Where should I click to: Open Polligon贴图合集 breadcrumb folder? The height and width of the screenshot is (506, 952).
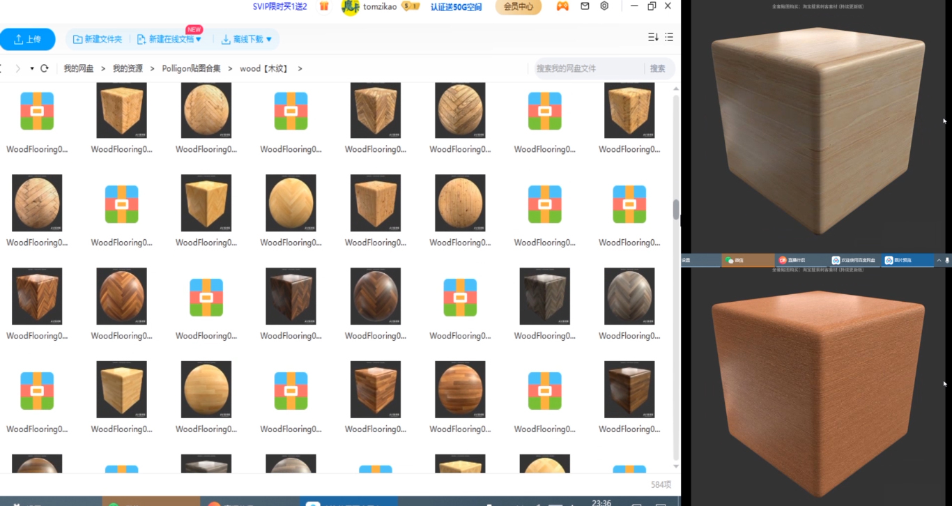pos(191,68)
